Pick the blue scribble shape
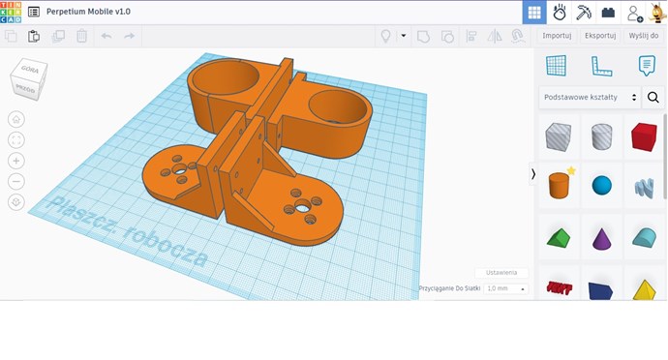 click(644, 189)
